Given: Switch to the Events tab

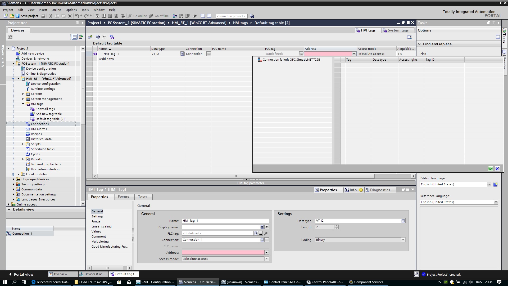Looking at the screenshot, I should [x=123, y=197].
